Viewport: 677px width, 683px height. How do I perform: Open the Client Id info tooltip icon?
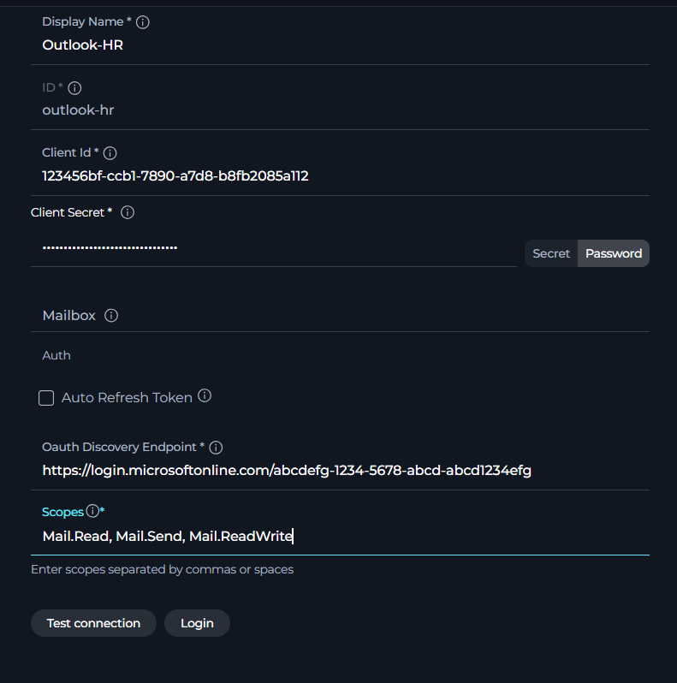pyautogui.click(x=110, y=153)
